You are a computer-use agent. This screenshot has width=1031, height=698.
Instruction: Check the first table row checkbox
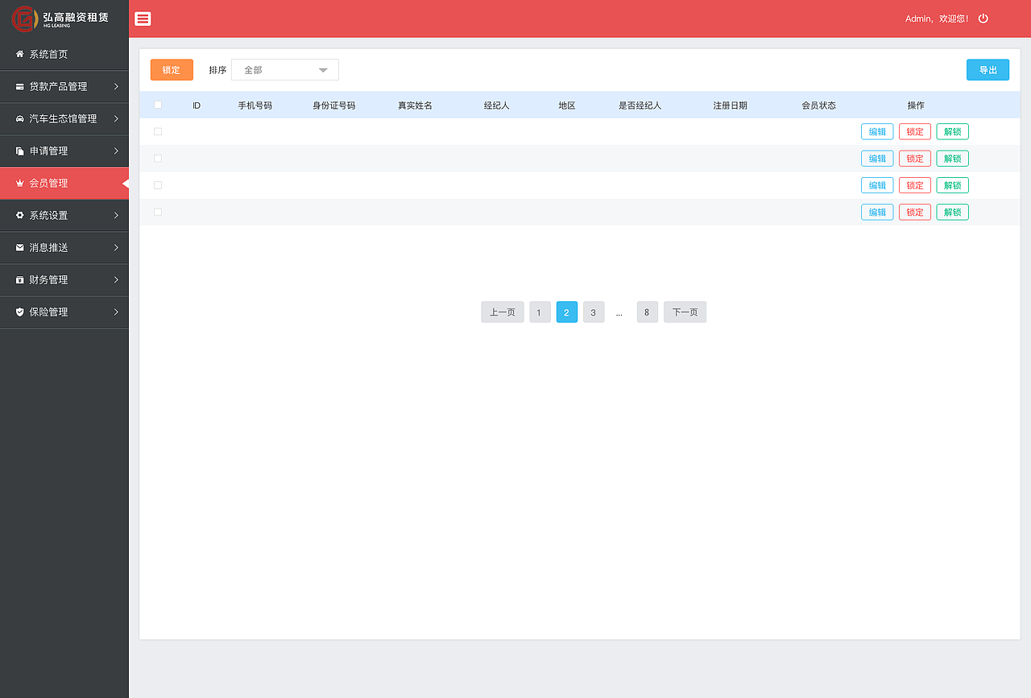click(158, 131)
